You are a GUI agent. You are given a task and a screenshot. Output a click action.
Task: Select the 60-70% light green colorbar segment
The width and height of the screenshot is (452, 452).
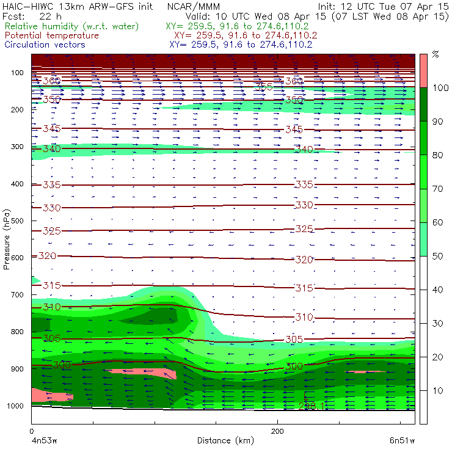(x=423, y=205)
